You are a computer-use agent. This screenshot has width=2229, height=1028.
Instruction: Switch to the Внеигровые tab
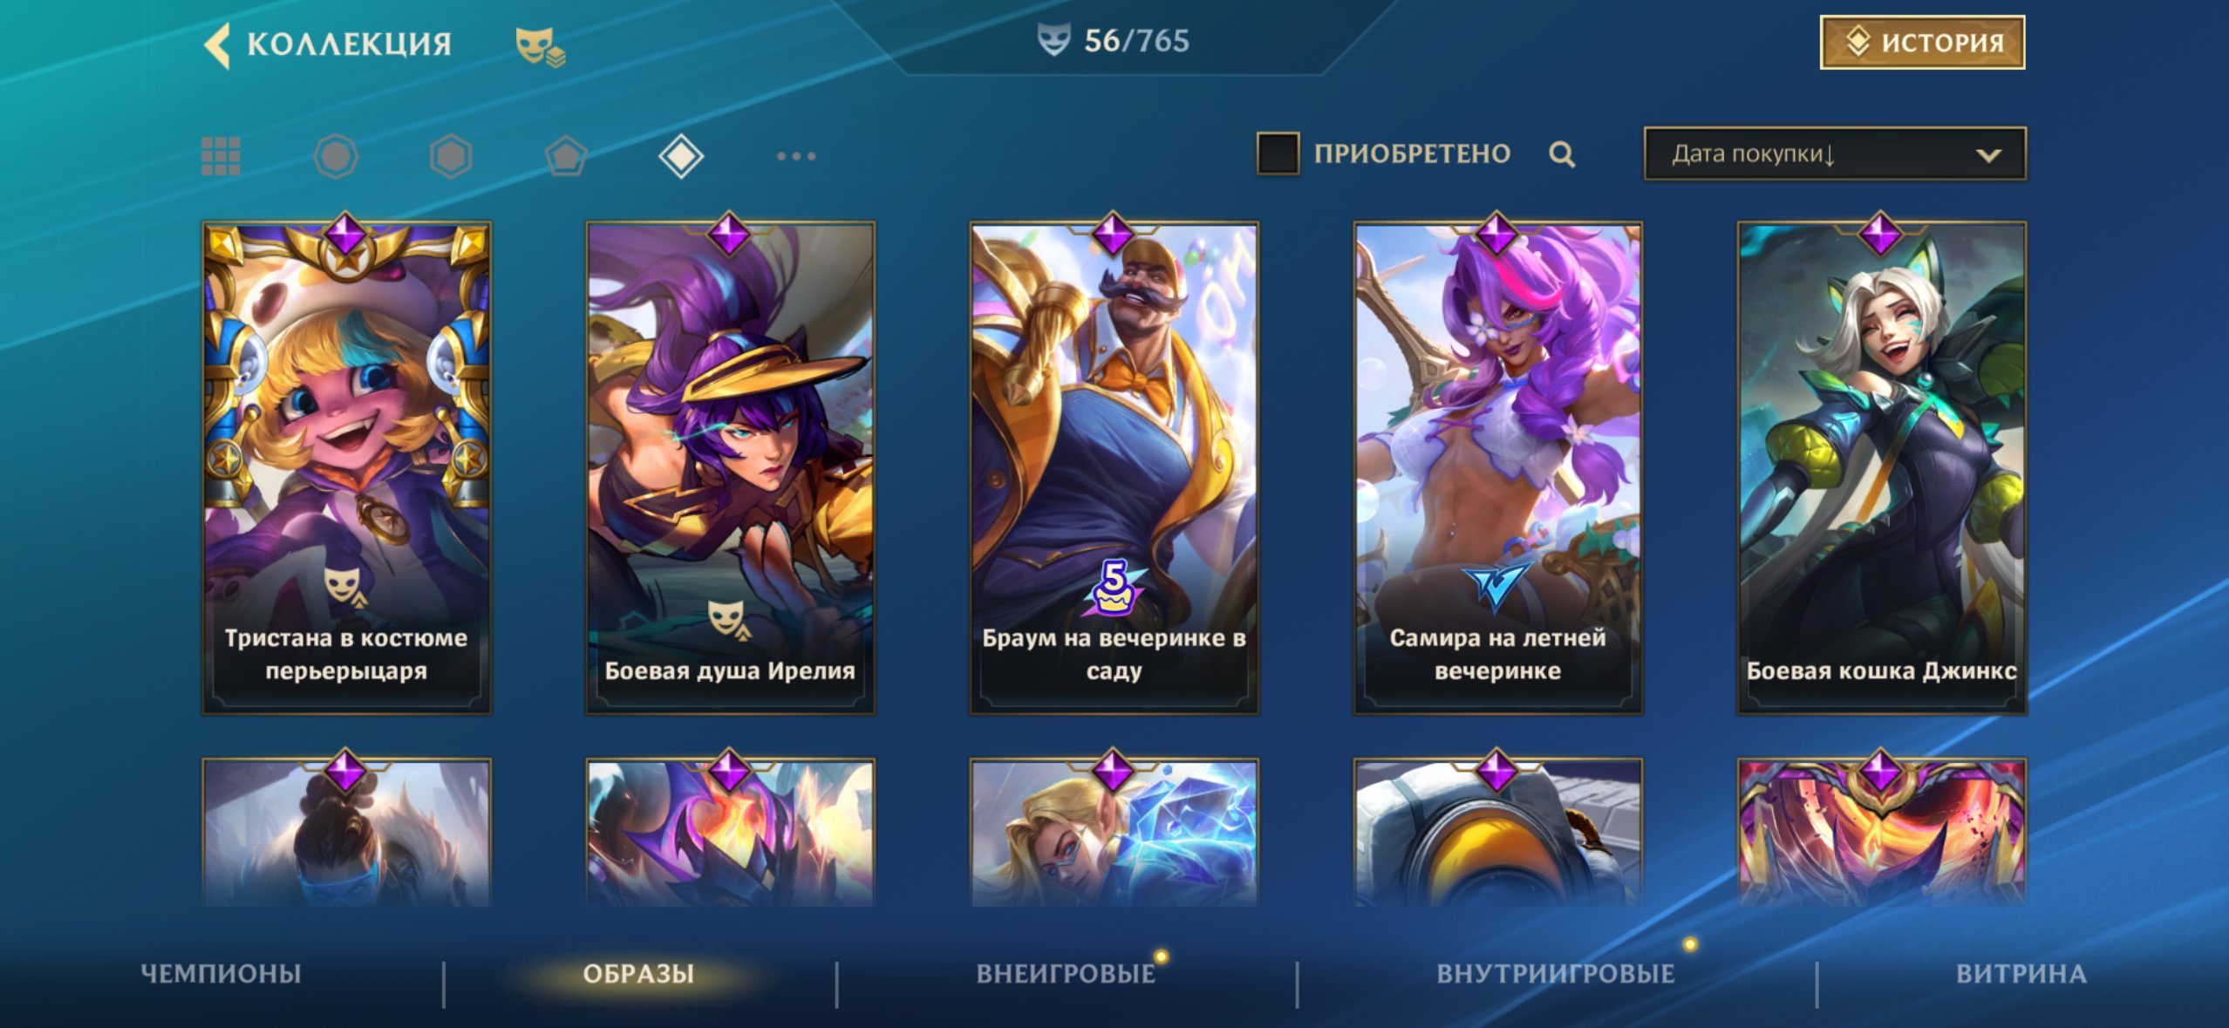click(1066, 973)
